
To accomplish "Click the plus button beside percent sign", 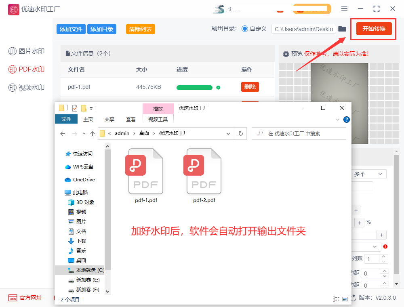I will point(359,223).
